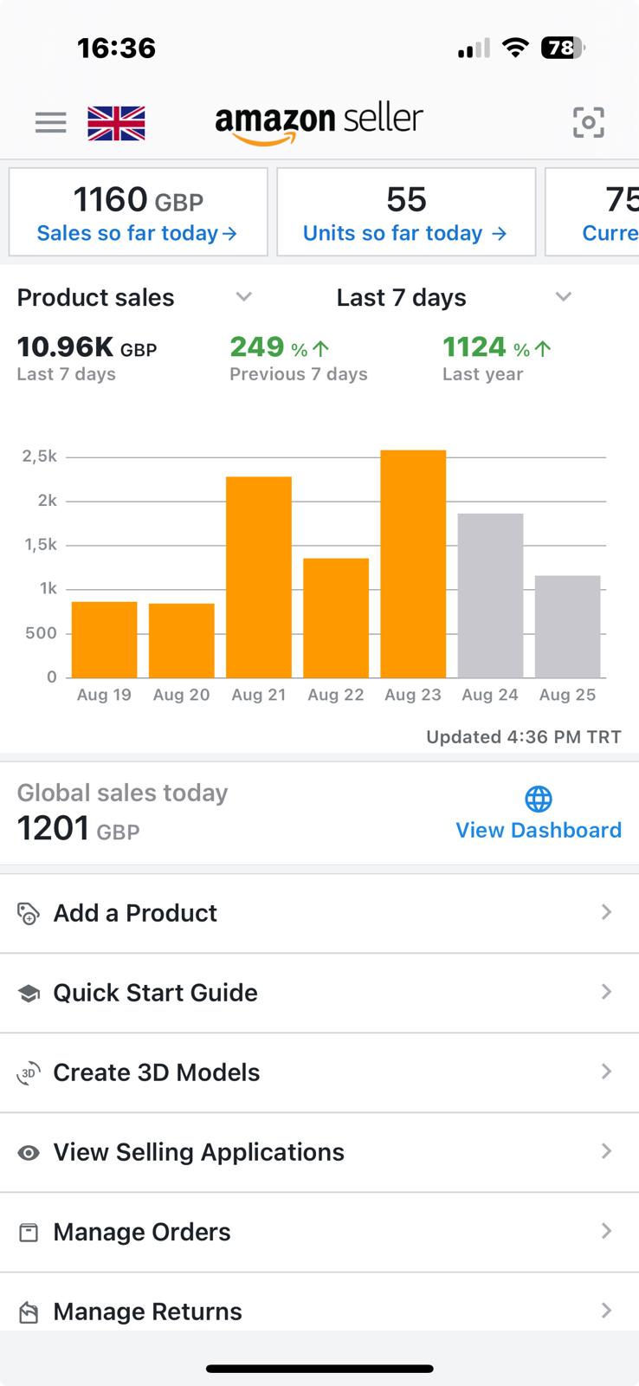Screen dimensions: 639x1386
Task: Open the hamburger menu icon
Action: 50,123
